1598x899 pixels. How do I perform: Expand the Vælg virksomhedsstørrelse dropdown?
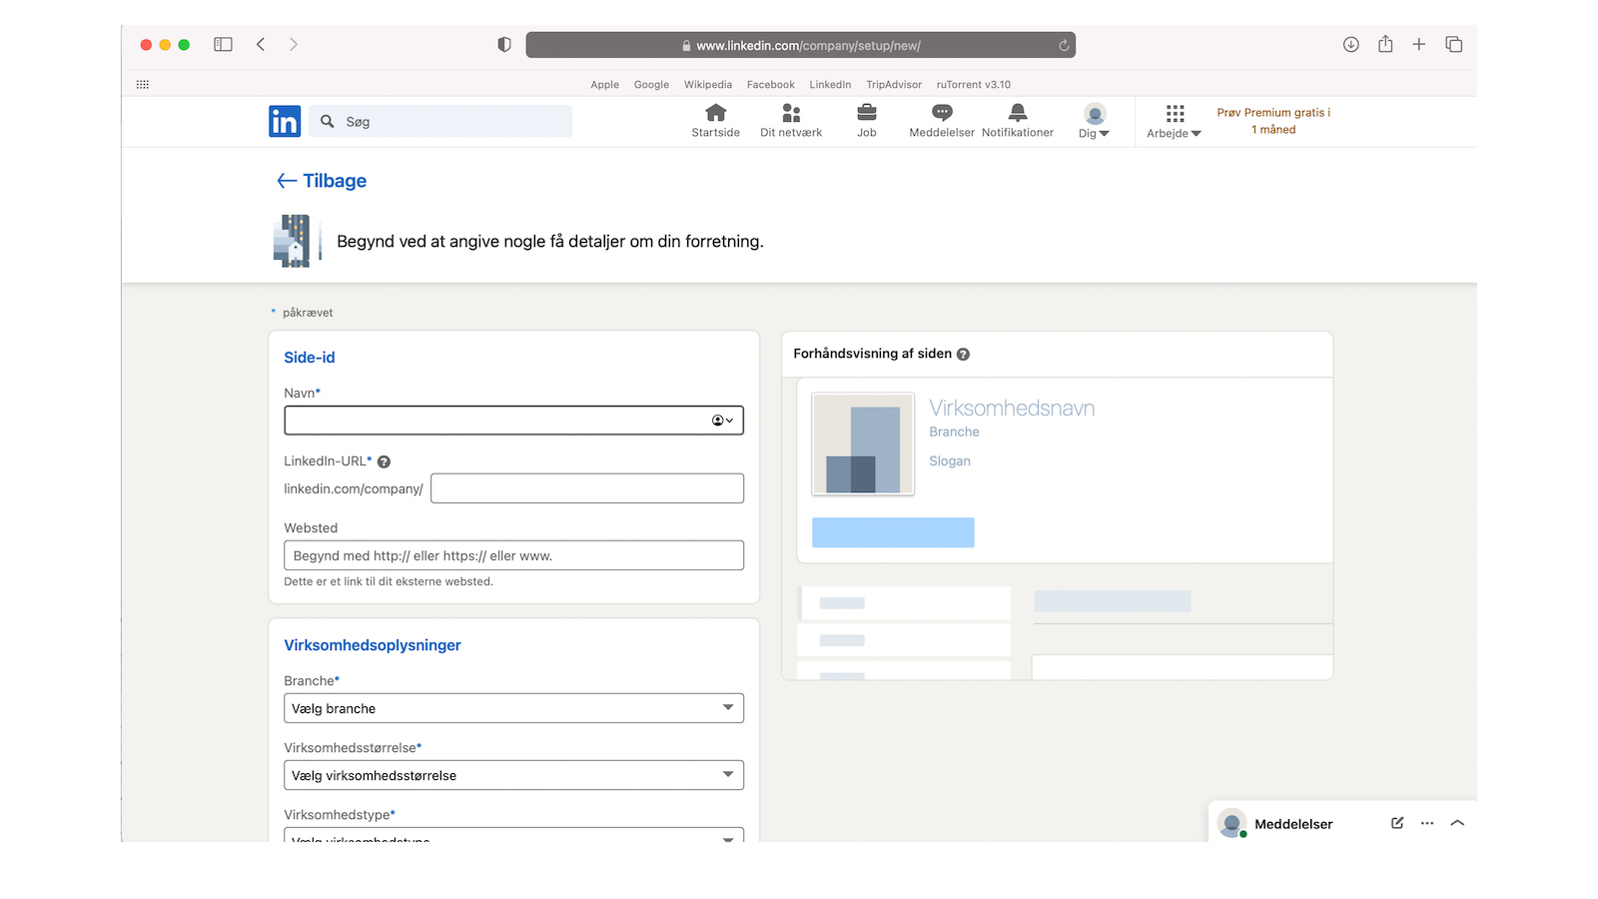pyautogui.click(x=513, y=774)
